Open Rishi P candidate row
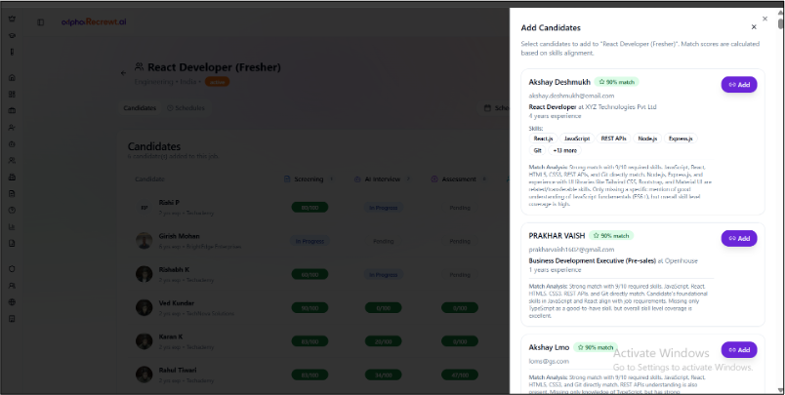785x395 pixels. pyautogui.click(x=320, y=208)
